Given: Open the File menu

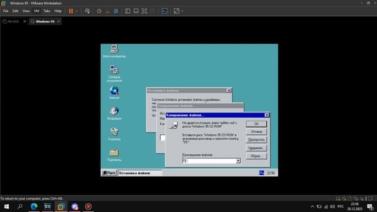Looking at the screenshot, I should pos(6,11).
